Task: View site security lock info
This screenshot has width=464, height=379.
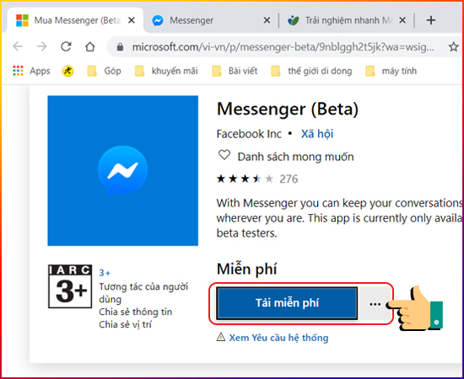Action: pos(120,46)
